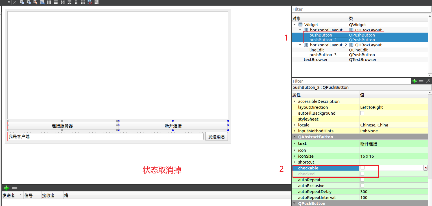Remove a property using the minus icon
Viewport: 432px width, 206px height.
[x=421, y=81]
